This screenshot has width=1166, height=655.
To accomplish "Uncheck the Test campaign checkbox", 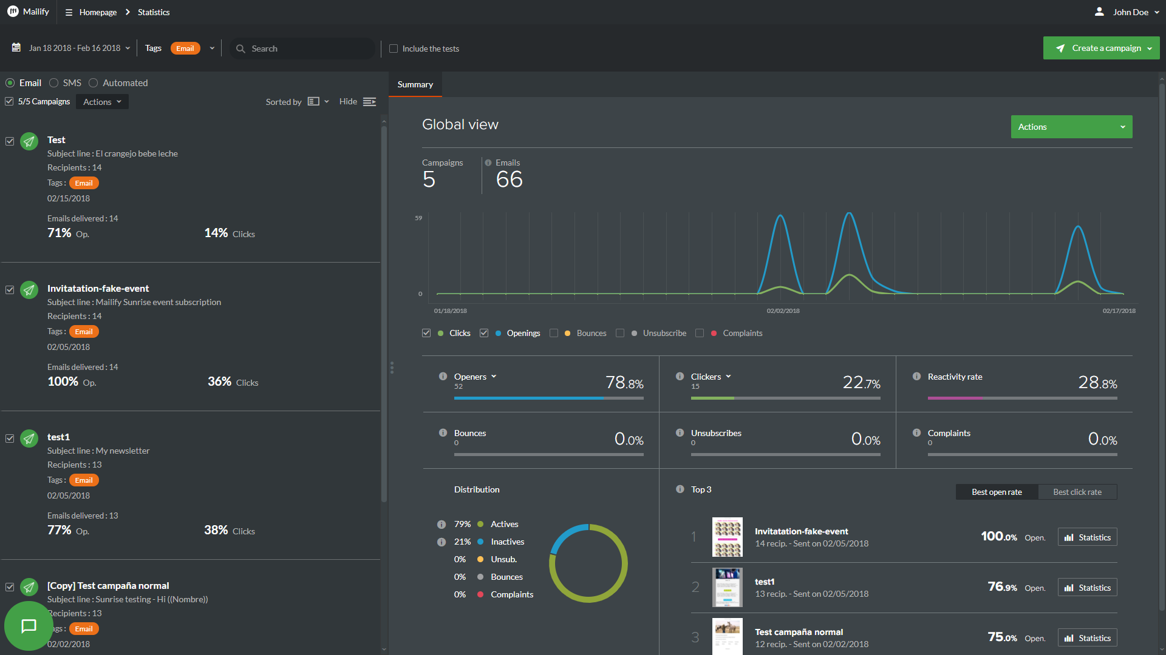I will click(x=10, y=141).
